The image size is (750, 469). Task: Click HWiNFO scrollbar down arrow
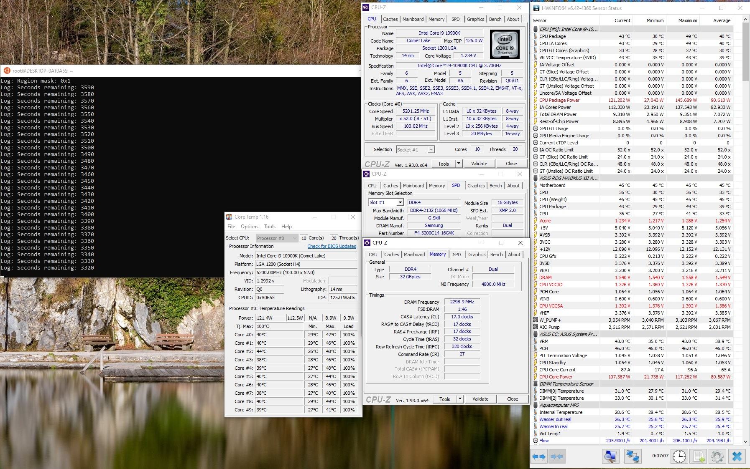[x=745, y=441]
